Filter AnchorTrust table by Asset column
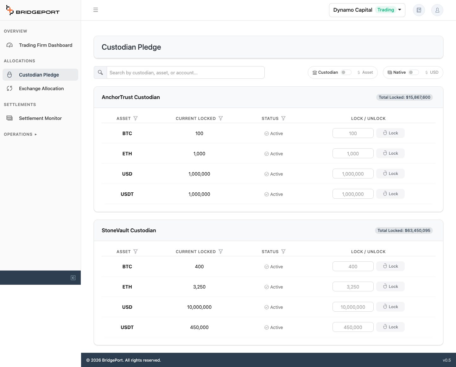456x367 pixels. [x=136, y=118]
